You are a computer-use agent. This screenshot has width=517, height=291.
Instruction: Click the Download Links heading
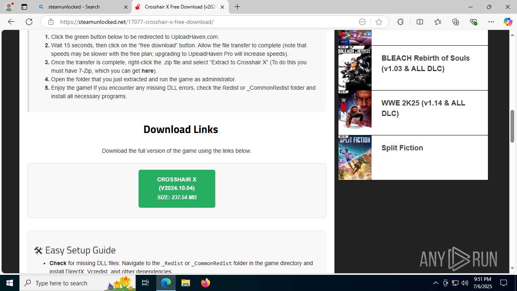pyautogui.click(x=181, y=129)
